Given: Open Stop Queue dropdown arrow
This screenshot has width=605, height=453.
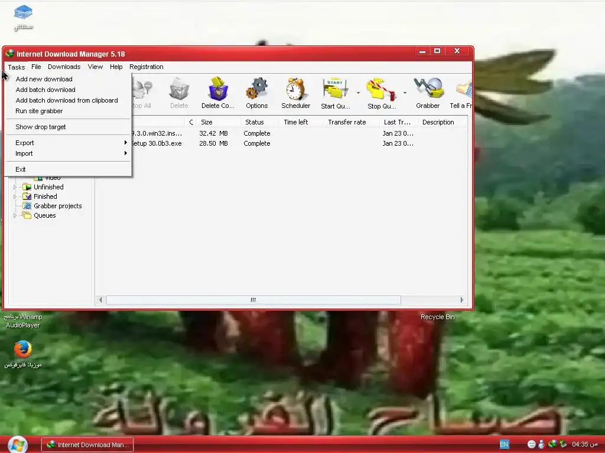Looking at the screenshot, I should 405,93.
